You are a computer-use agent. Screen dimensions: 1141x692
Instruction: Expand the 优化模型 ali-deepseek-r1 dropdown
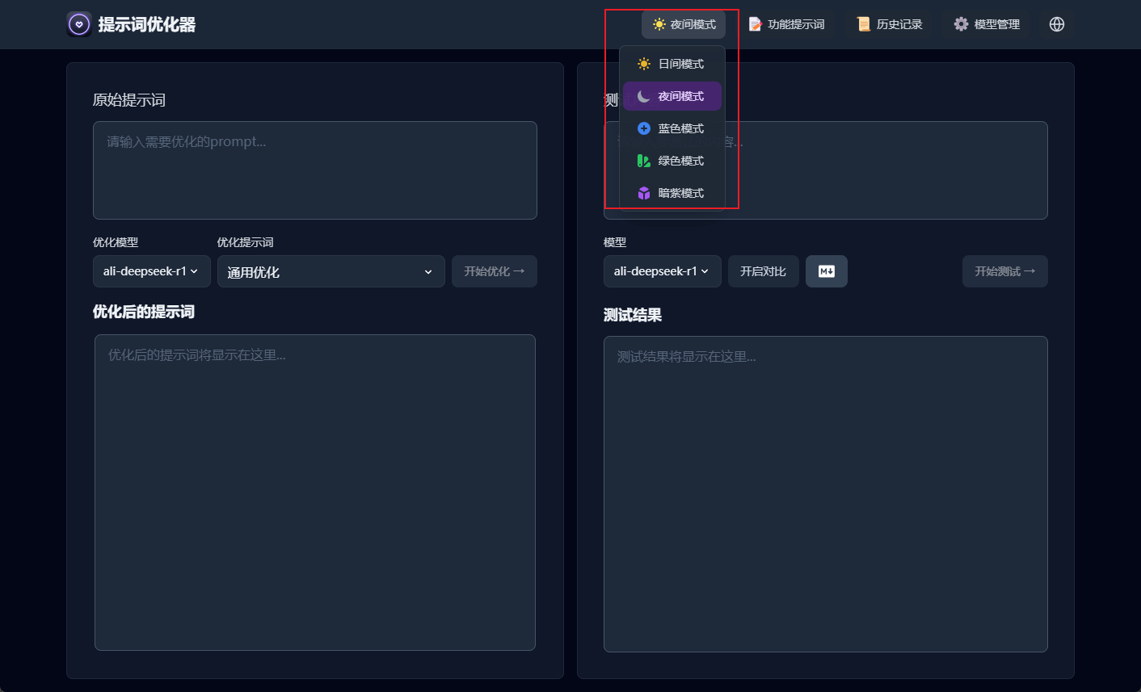point(151,271)
